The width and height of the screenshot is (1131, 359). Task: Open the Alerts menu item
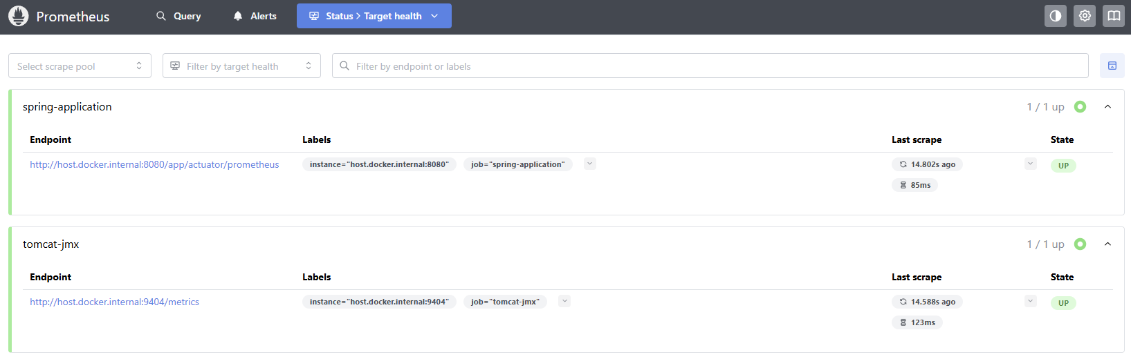point(255,16)
